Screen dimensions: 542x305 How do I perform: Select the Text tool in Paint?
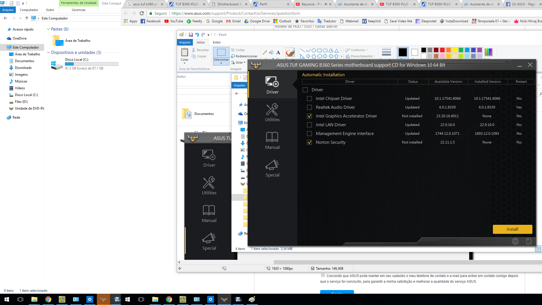(x=278, y=52)
